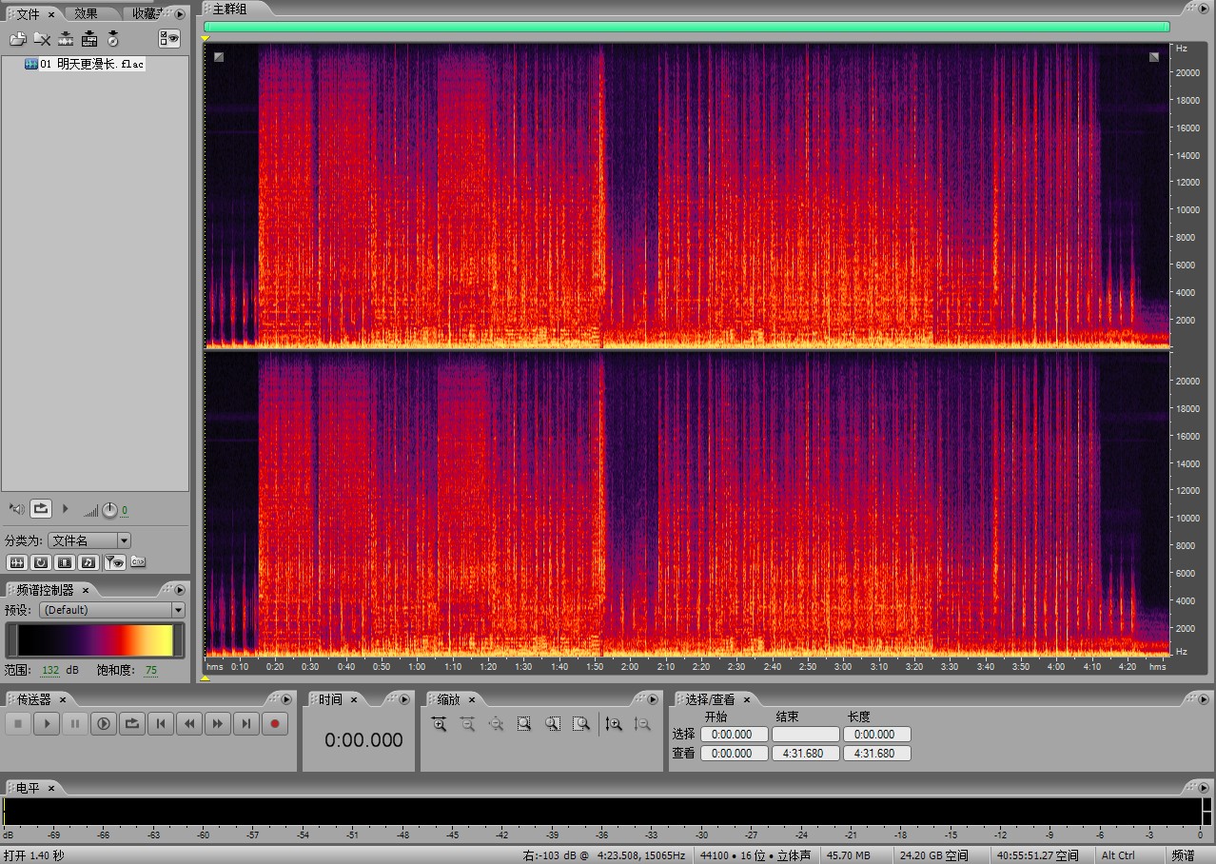1216x864 pixels.
Task: Click the Play button in the transport
Action: [46, 724]
